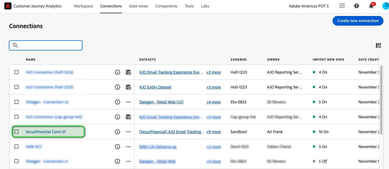Focus the connections search field

(46, 45)
